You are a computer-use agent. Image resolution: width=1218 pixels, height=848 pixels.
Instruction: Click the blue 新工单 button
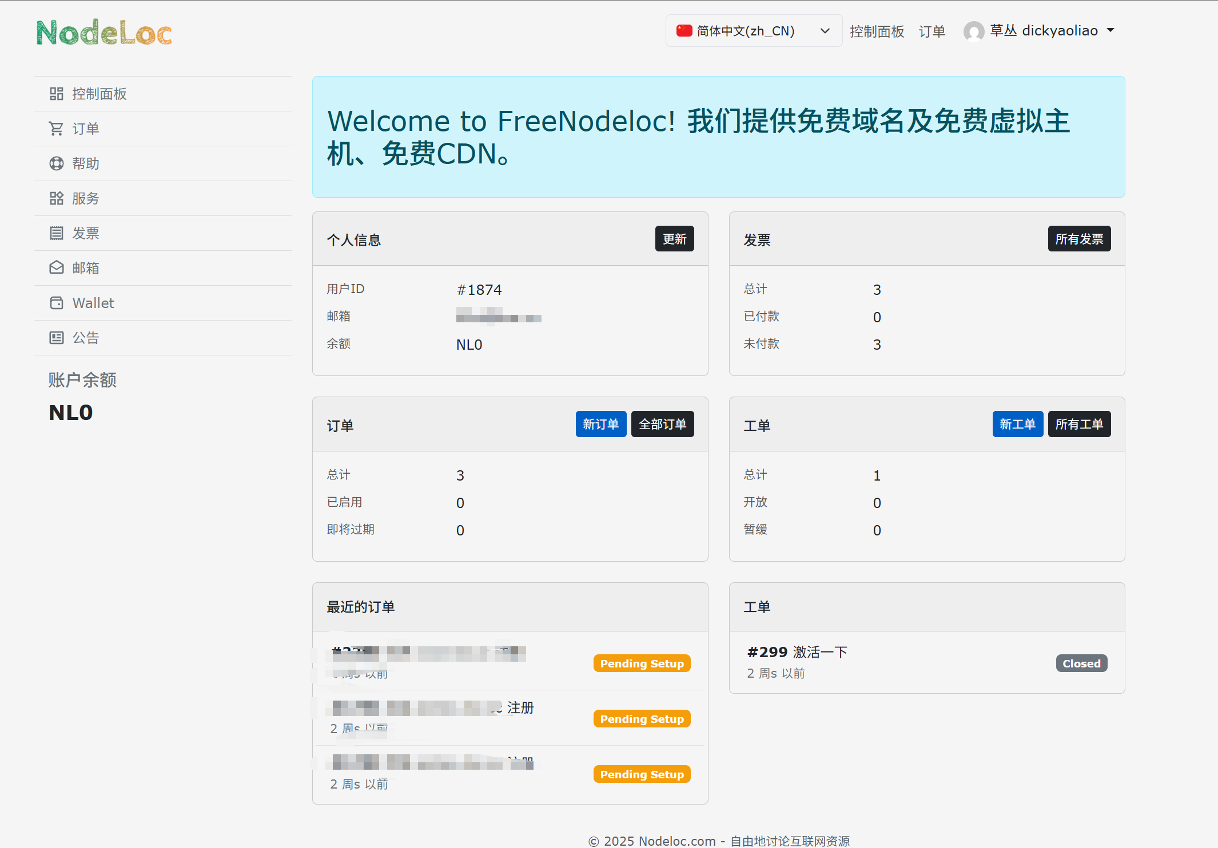point(1018,424)
